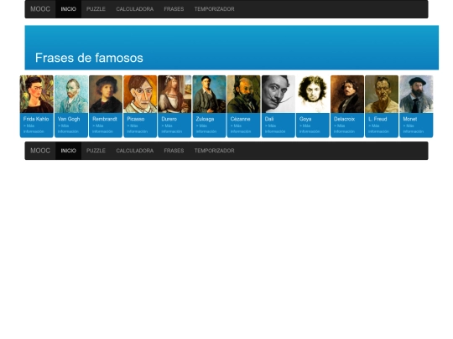Click the 'Van Gogh' name caption
The height and width of the screenshot is (339, 453).
click(69, 119)
